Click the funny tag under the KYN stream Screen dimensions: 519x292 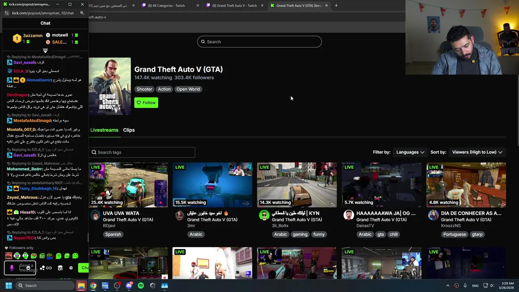319,234
